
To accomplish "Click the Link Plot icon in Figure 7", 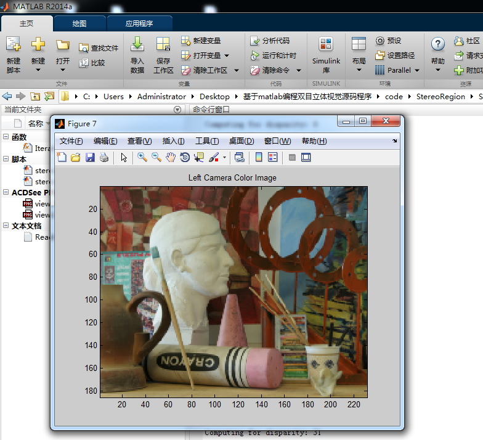I will [239, 157].
